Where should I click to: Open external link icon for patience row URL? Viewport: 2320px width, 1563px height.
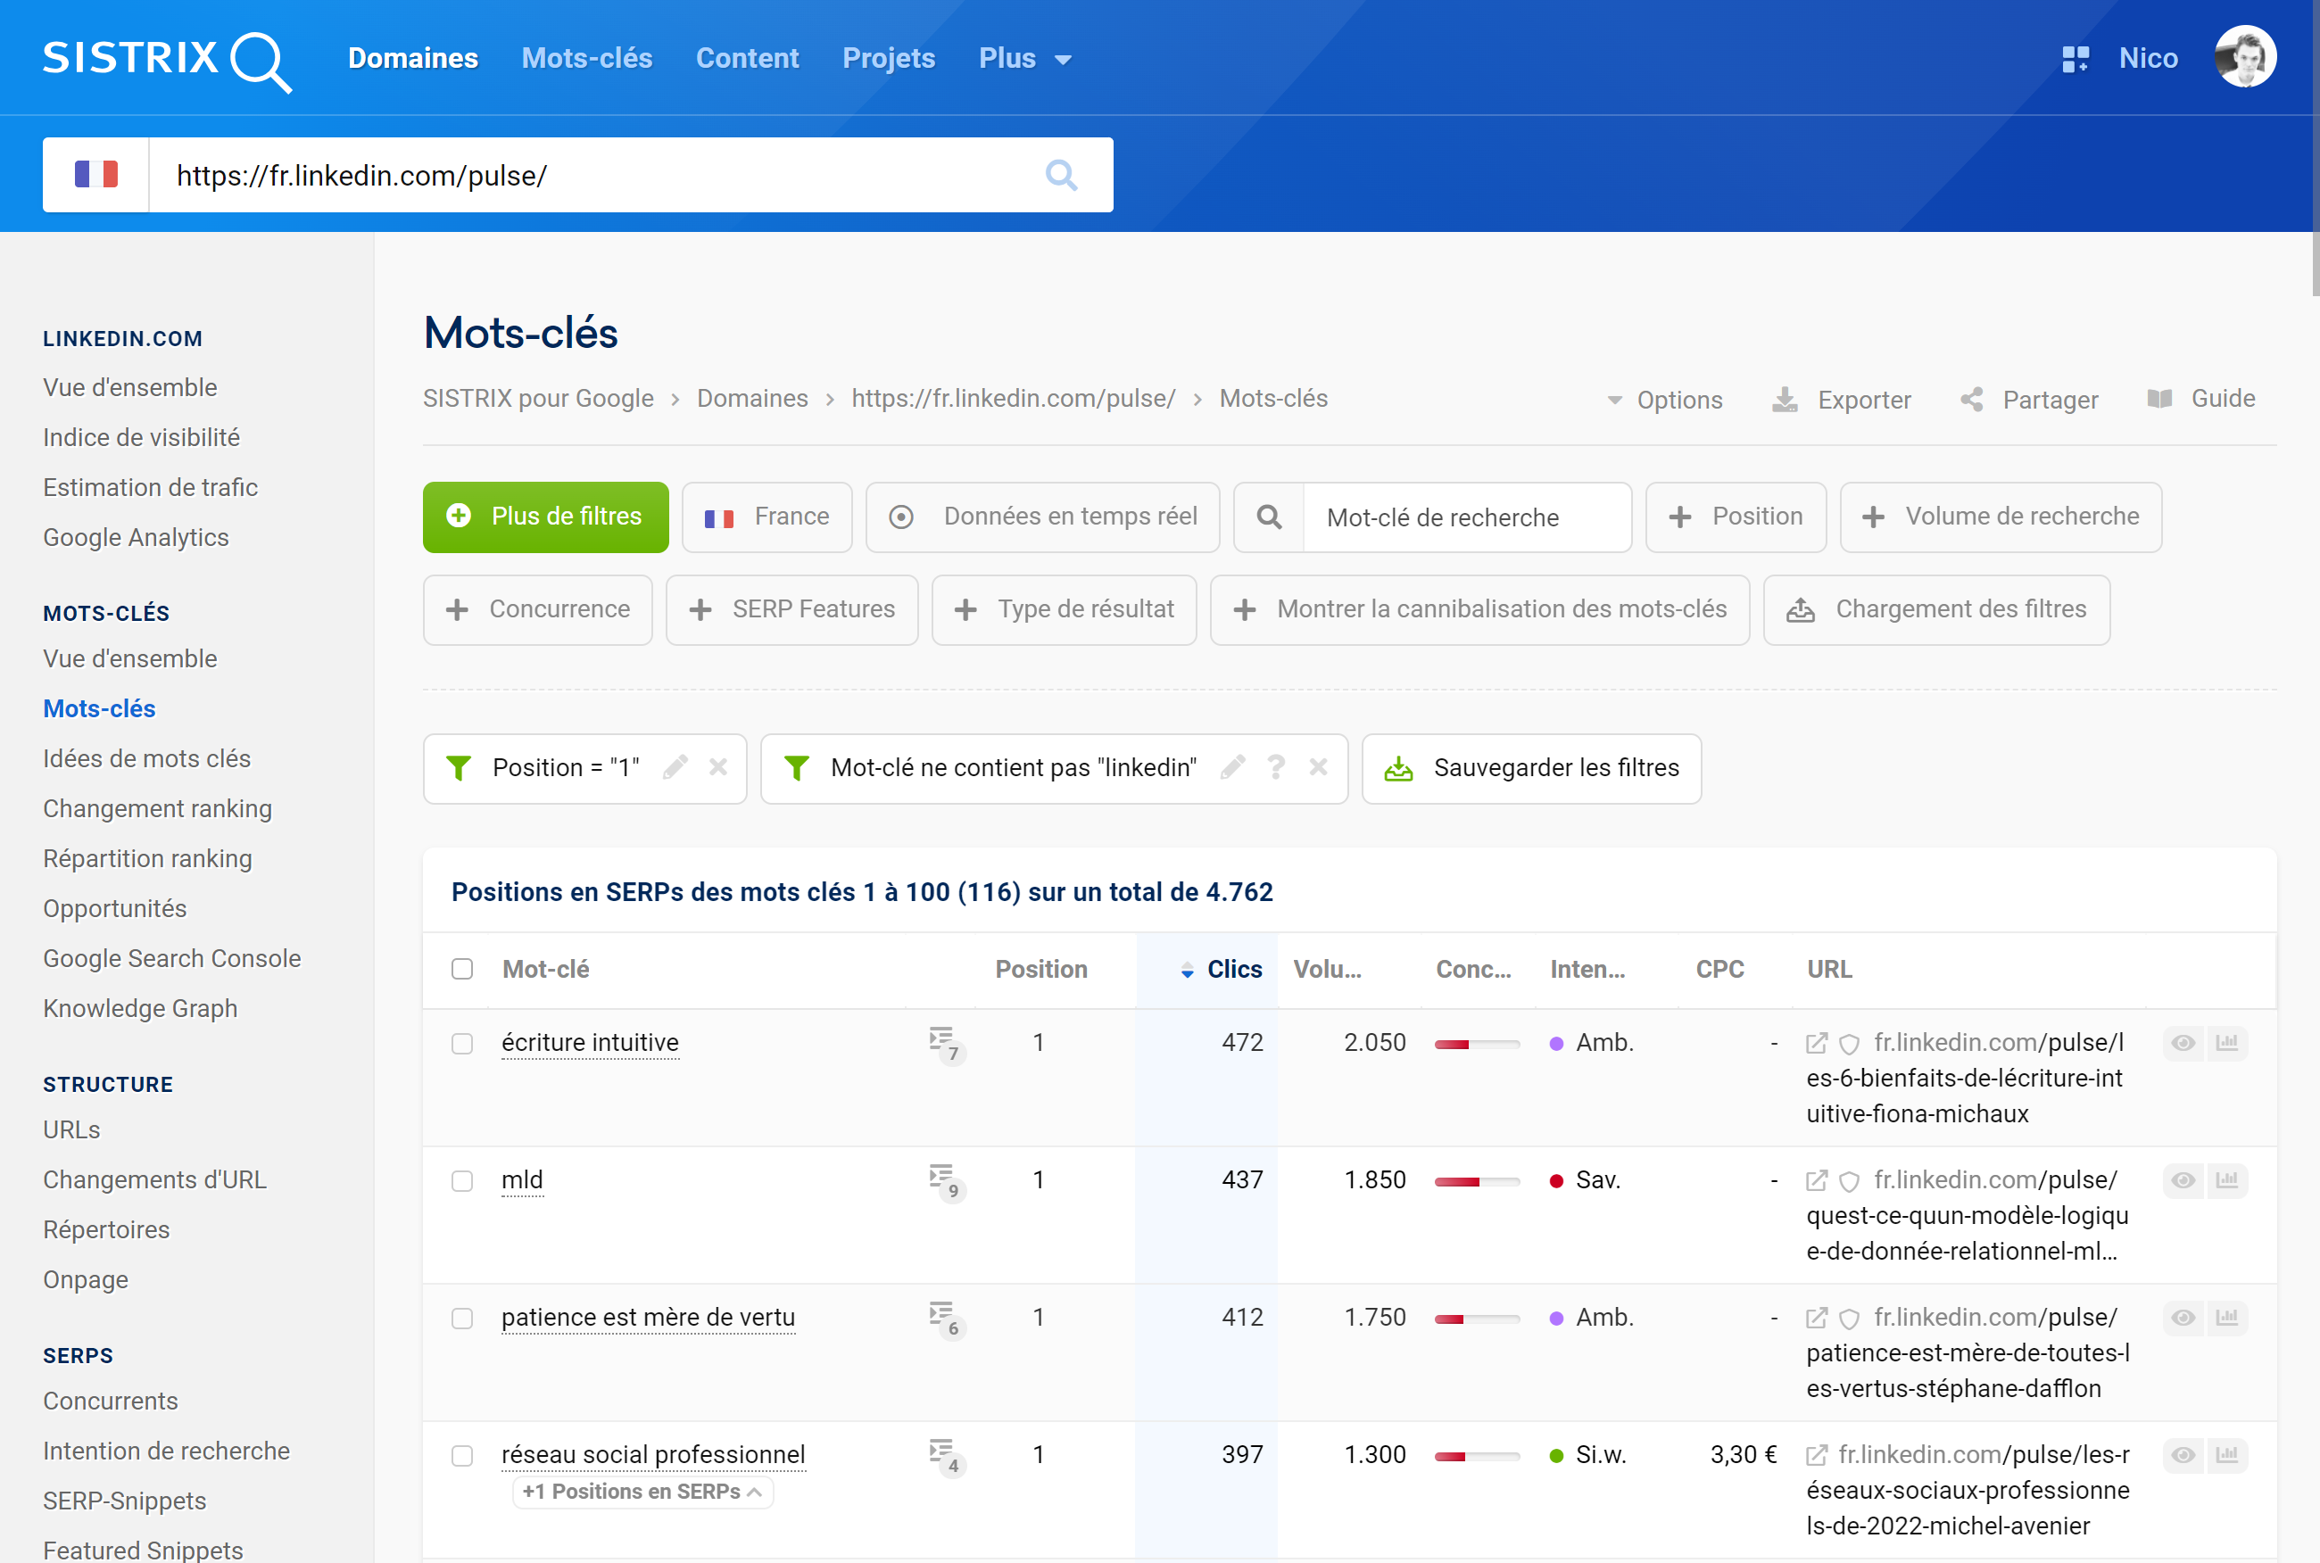[1817, 1318]
